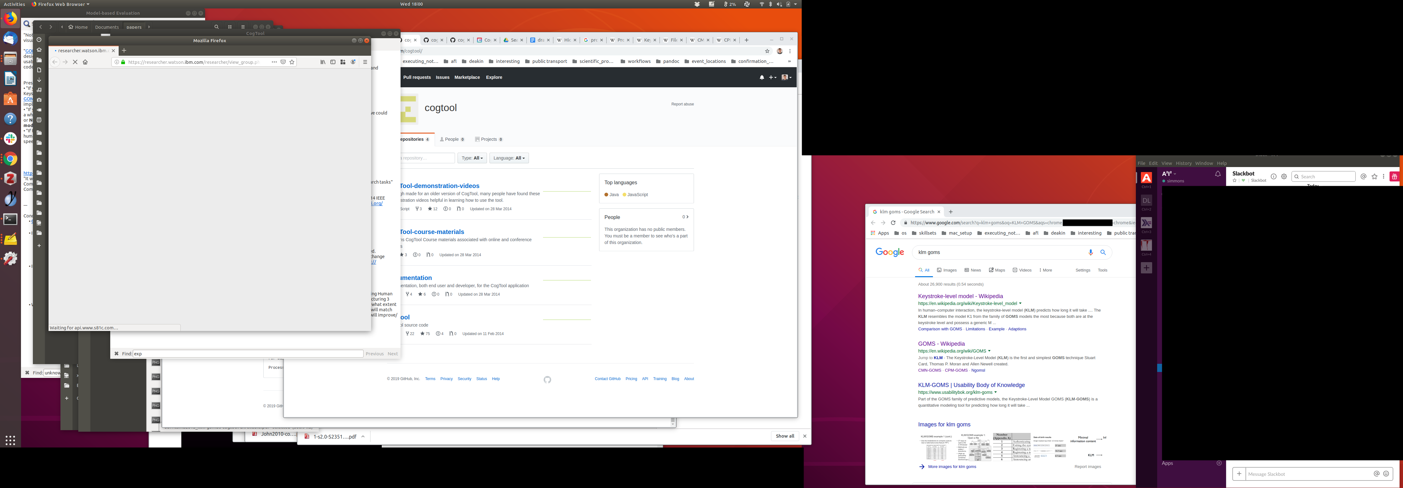The height and width of the screenshot is (488, 1403).
Task: Toggle Firefox sidebar view
Action: [x=333, y=62]
